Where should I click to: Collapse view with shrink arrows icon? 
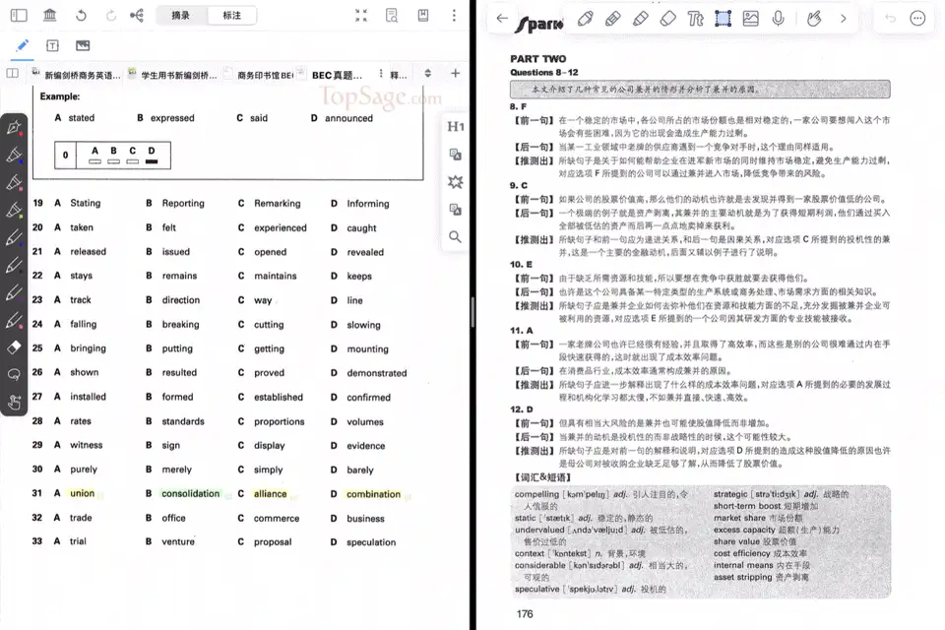[361, 15]
